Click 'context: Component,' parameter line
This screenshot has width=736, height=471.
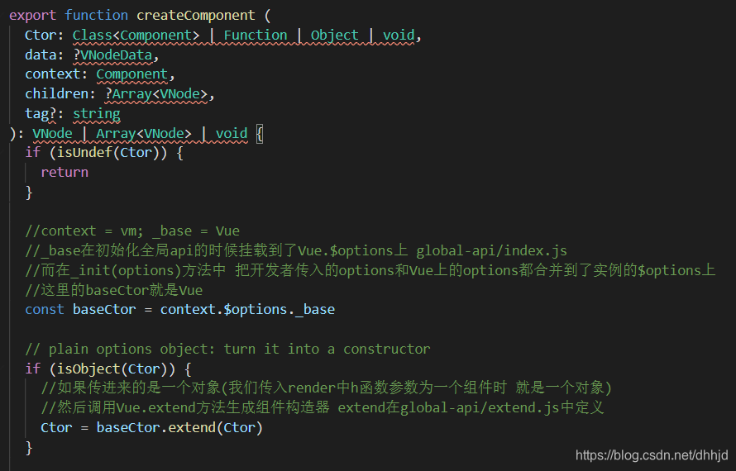[100, 74]
